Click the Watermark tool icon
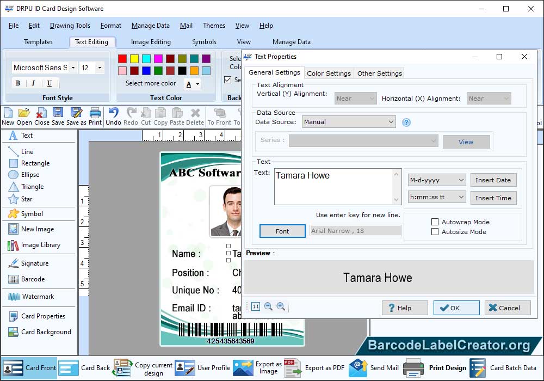 [x=14, y=297]
